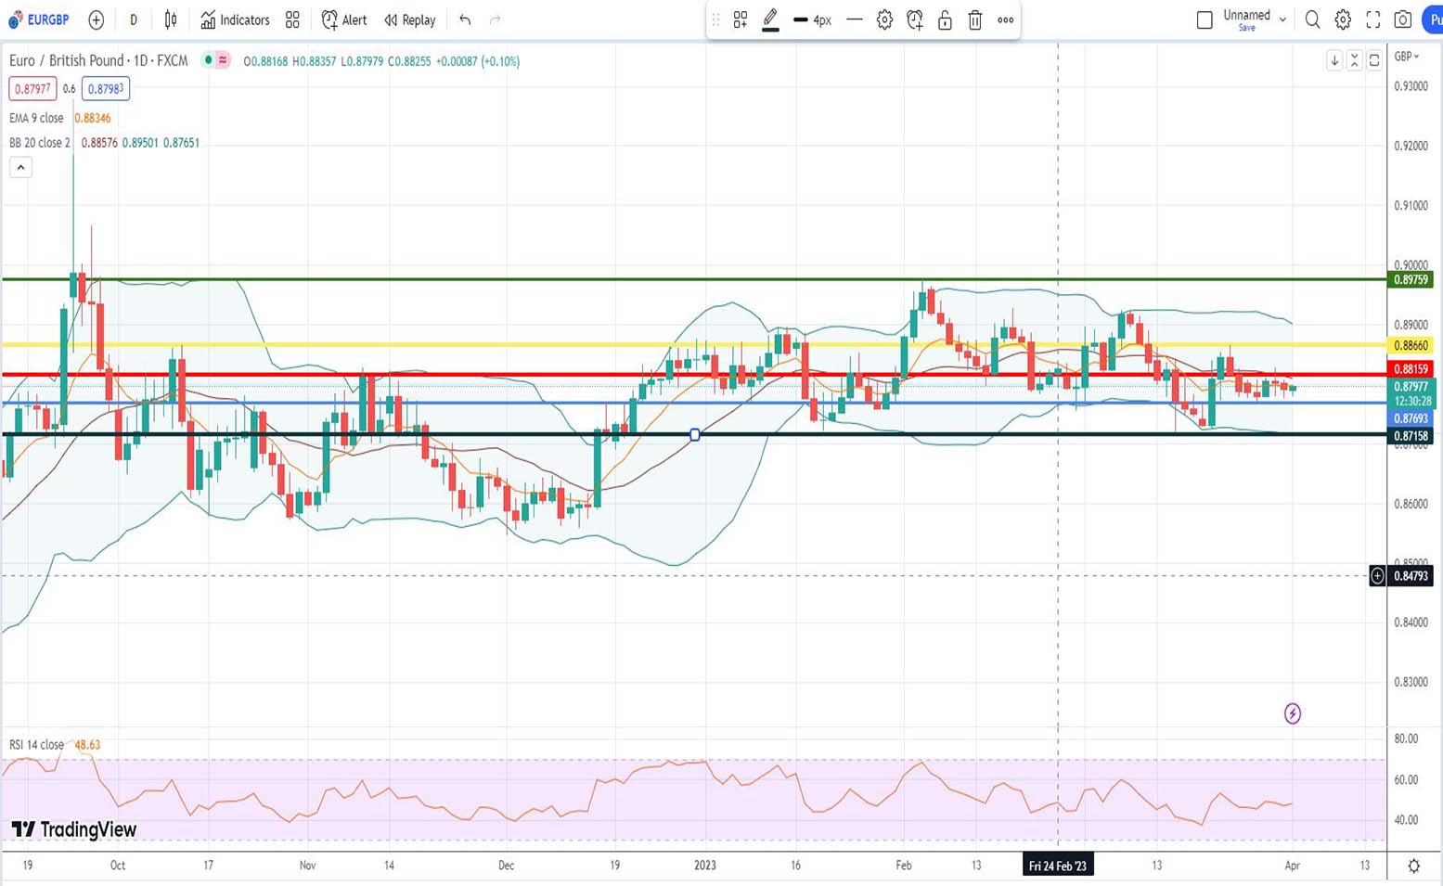Toggle the layout checkbox beside Unnamed

point(1205,19)
